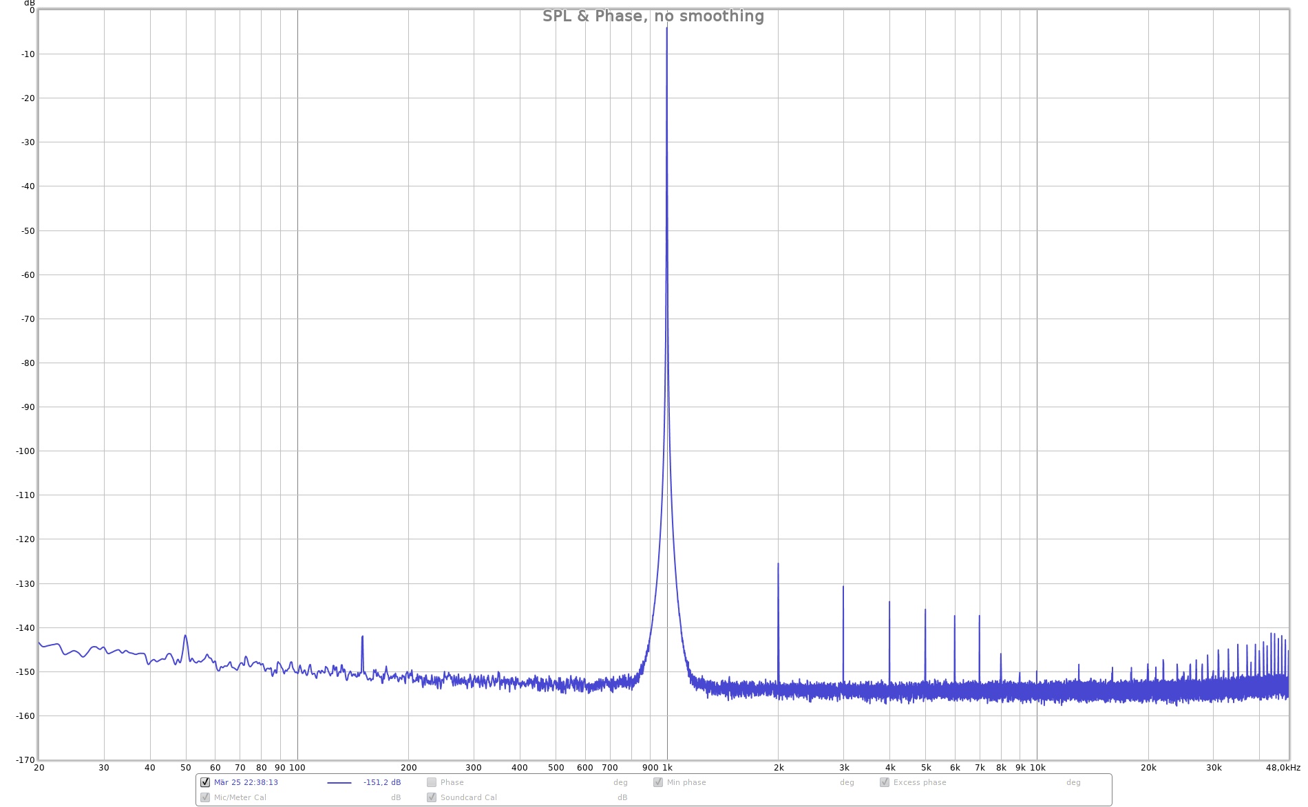Click the -151,2 dB readout value
The image size is (1308, 807).
point(382,782)
